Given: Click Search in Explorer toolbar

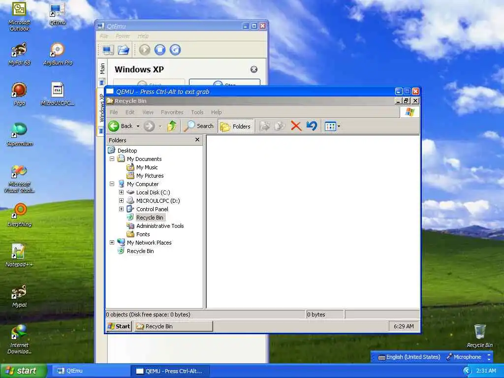Looking at the screenshot, I should pos(198,126).
